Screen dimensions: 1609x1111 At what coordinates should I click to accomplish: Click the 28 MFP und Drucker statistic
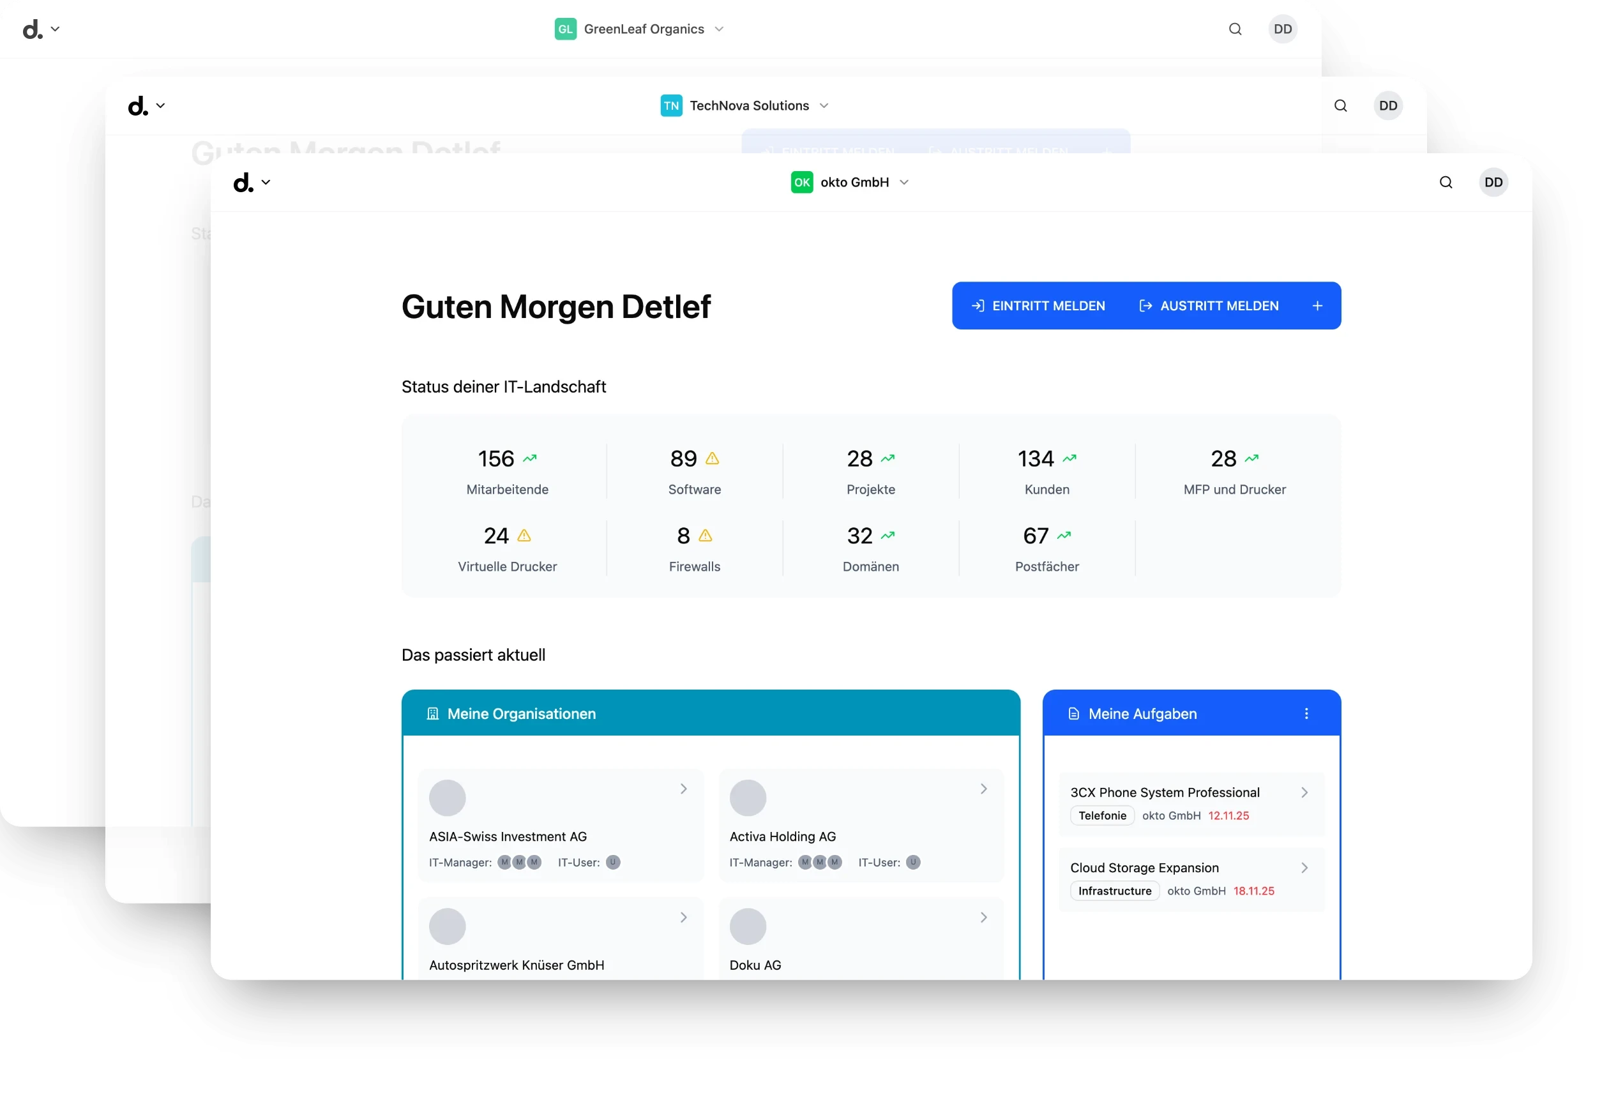point(1234,471)
